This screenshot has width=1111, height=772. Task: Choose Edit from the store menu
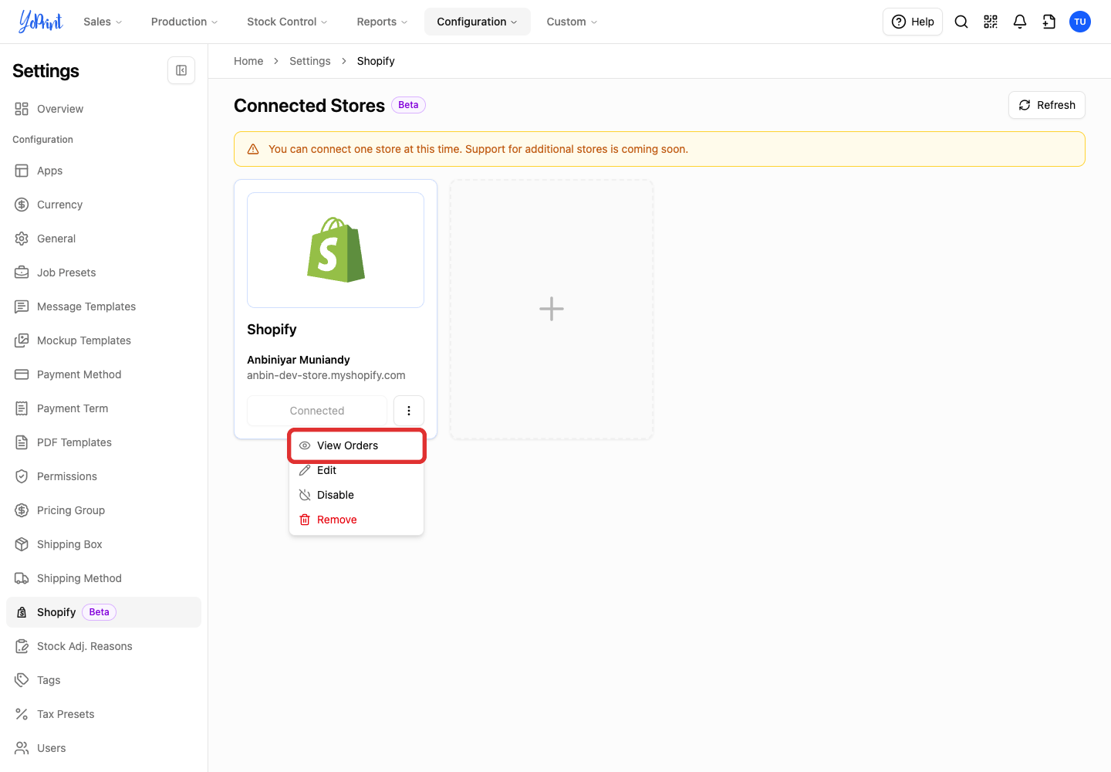click(x=356, y=470)
